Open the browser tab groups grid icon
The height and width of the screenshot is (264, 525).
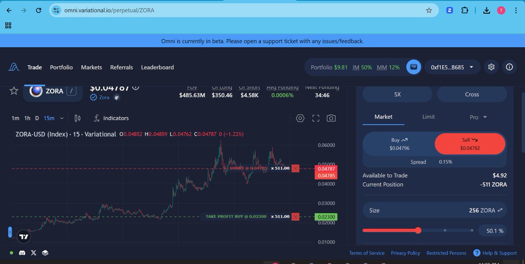point(8,25)
